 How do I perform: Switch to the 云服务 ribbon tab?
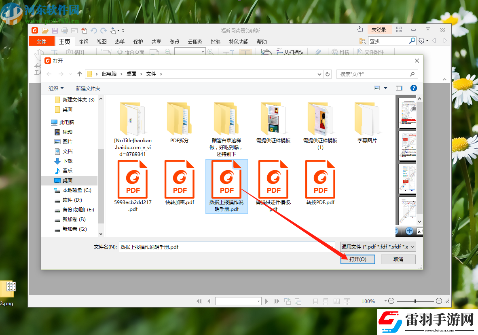[195, 41]
